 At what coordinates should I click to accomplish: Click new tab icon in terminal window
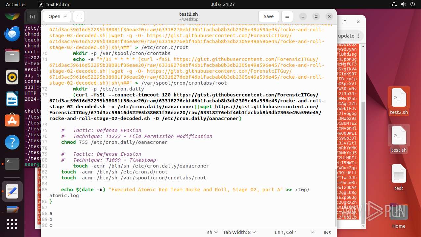[x=32, y=16]
